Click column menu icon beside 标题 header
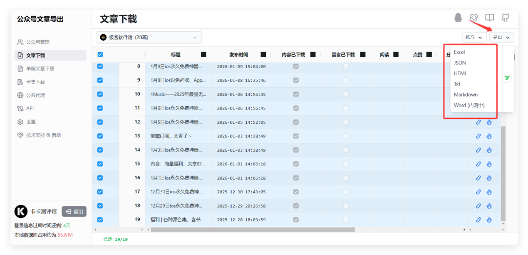The image size is (528, 255). click(x=203, y=54)
